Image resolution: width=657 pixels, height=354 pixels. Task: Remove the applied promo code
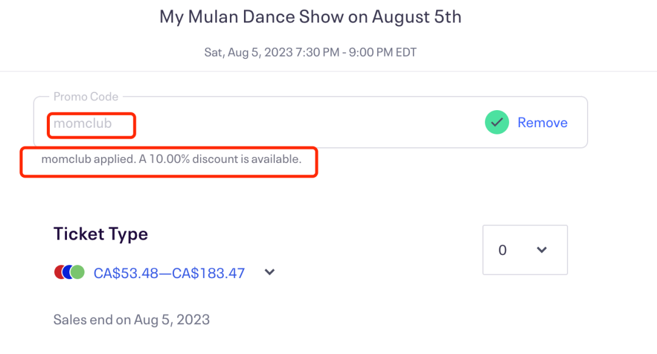(x=542, y=123)
